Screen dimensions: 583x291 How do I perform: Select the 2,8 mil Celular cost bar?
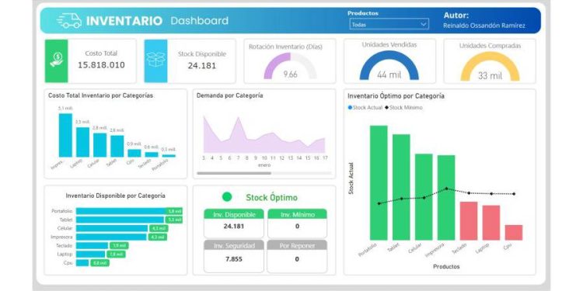pyautogui.click(x=100, y=145)
